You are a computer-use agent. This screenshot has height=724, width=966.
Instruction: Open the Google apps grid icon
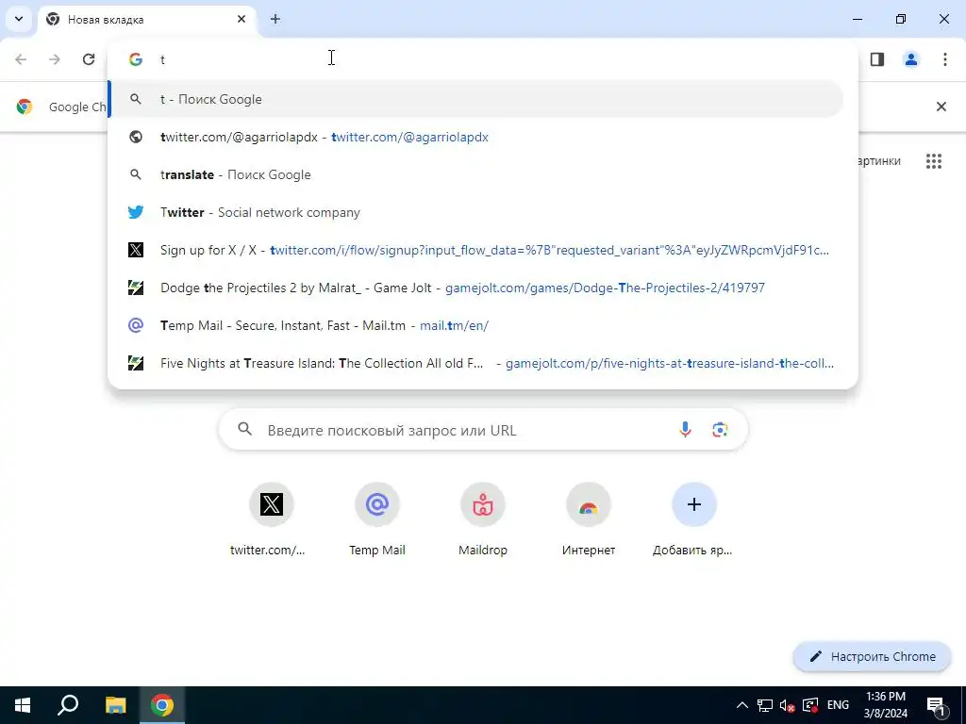point(934,161)
